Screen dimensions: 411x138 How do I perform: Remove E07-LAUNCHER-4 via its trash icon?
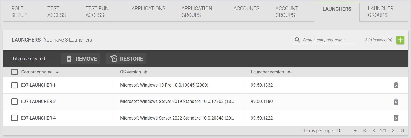pyautogui.click(x=396, y=118)
